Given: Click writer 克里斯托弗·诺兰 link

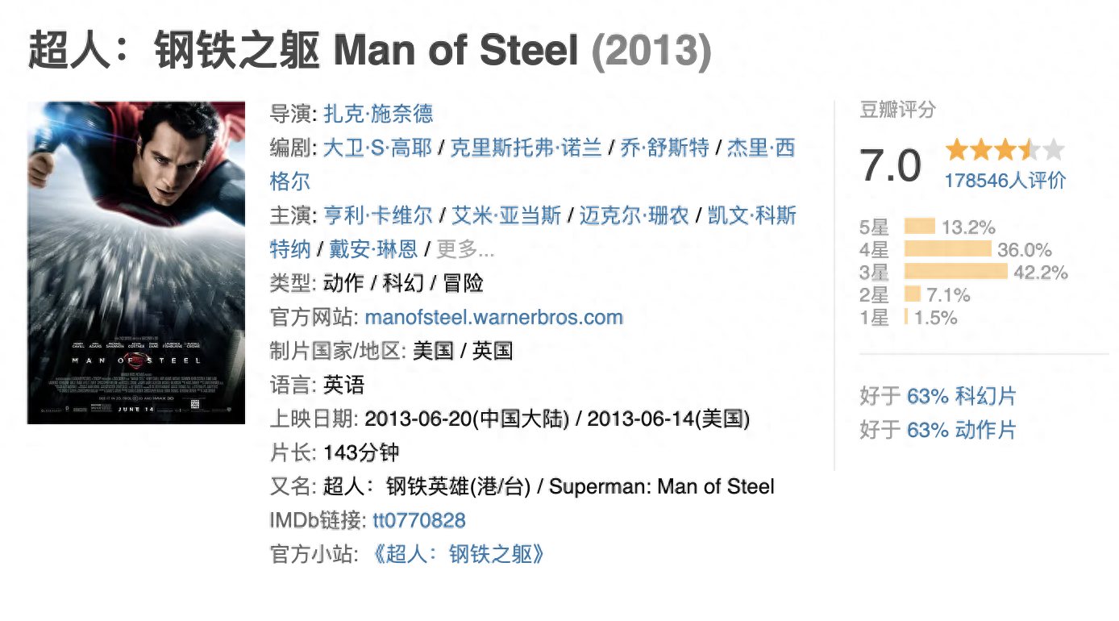Looking at the screenshot, I should click(x=526, y=148).
